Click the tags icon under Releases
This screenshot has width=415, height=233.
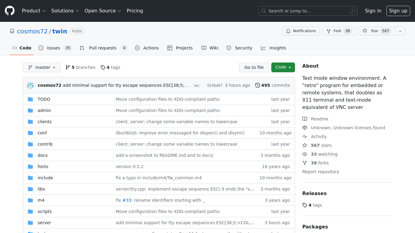point(305,205)
